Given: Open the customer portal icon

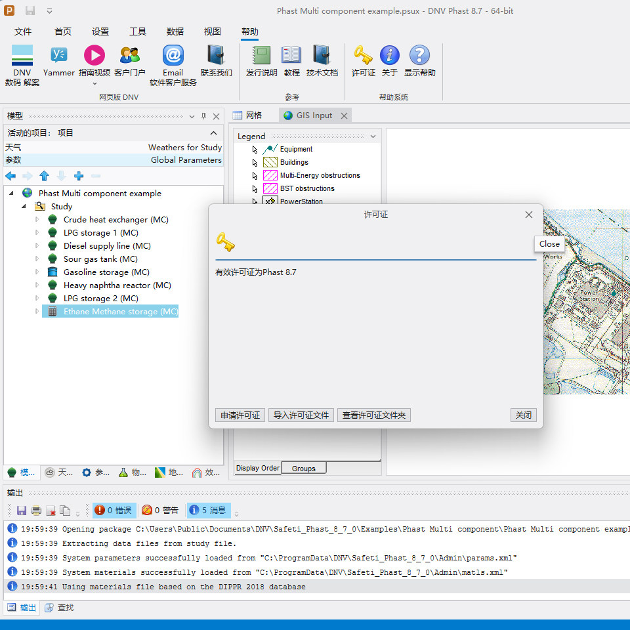Looking at the screenshot, I should [129, 55].
